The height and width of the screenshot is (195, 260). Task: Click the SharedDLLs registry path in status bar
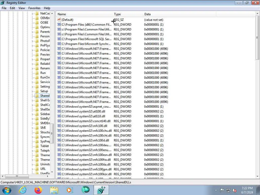click(x=66, y=182)
